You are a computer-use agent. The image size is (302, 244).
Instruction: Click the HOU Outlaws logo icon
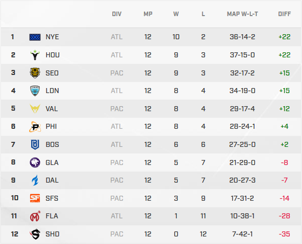pos(35,55)
